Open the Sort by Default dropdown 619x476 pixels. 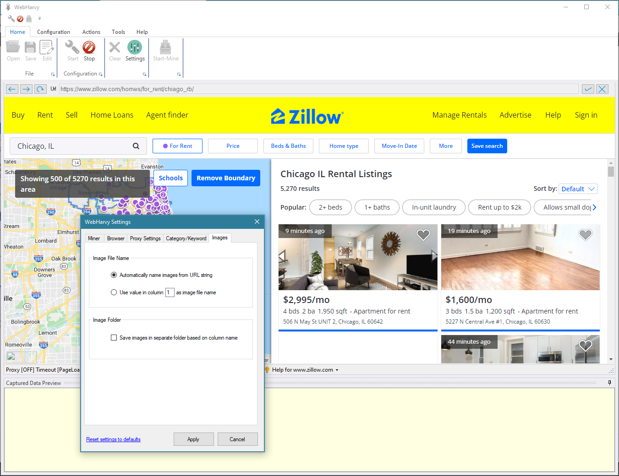pyautogui.click(x=578, y=189)
